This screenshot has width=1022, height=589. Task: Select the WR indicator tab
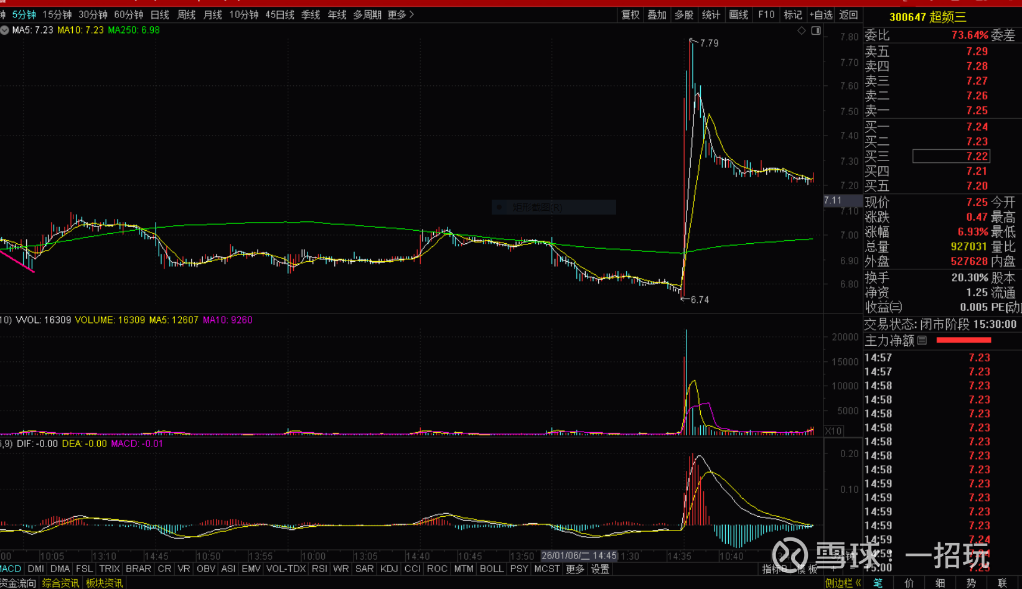point(340,569)
